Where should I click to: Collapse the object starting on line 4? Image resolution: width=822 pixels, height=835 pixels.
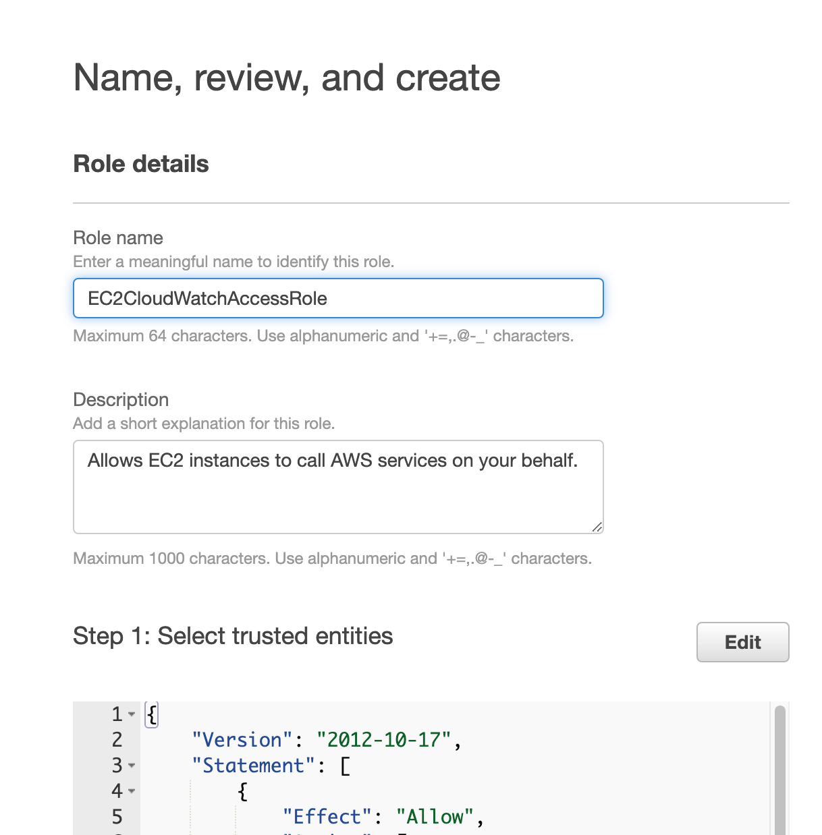132,791
